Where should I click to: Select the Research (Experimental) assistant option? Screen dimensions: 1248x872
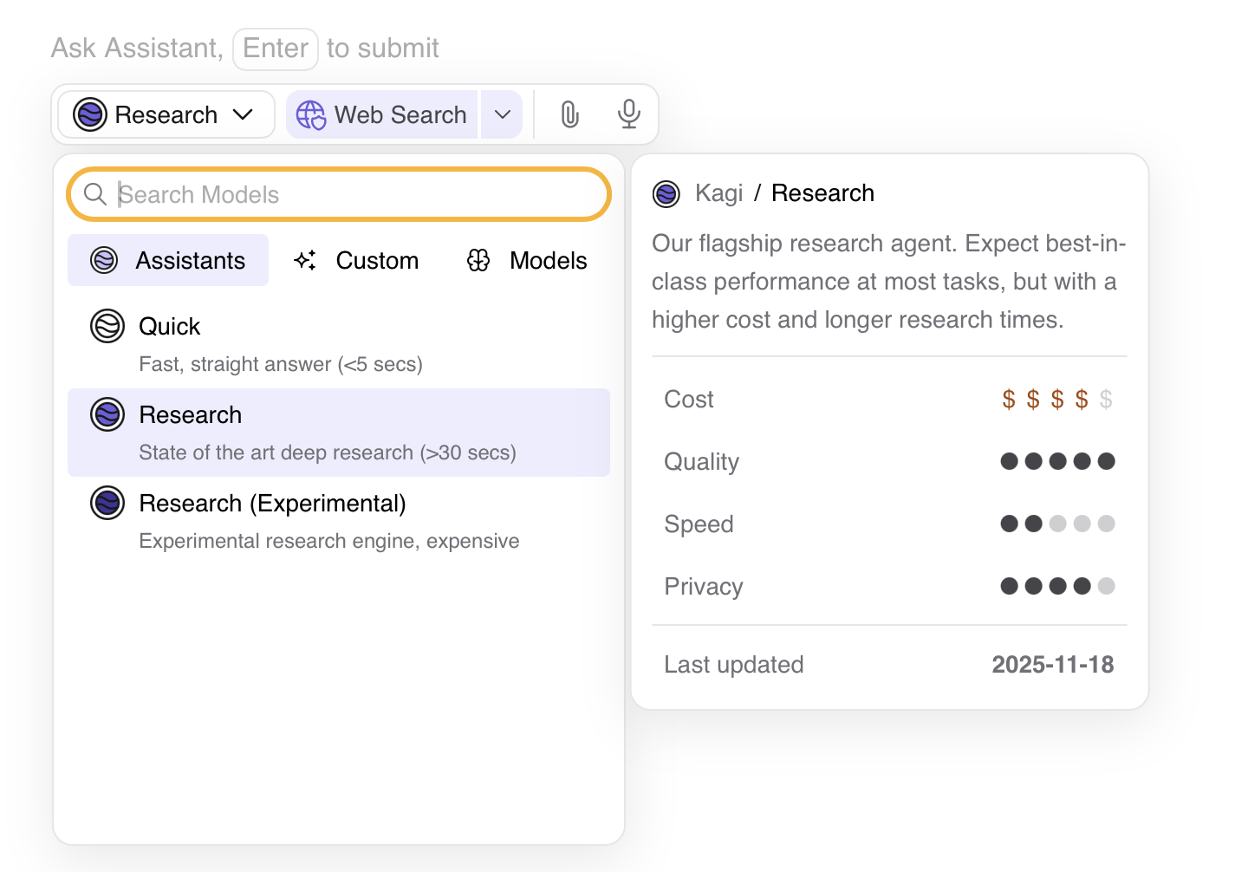click(339, 521)
